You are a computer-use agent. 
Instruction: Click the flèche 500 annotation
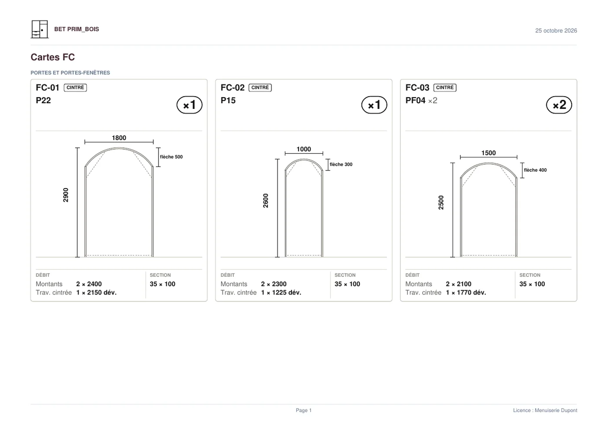(171, 157)
